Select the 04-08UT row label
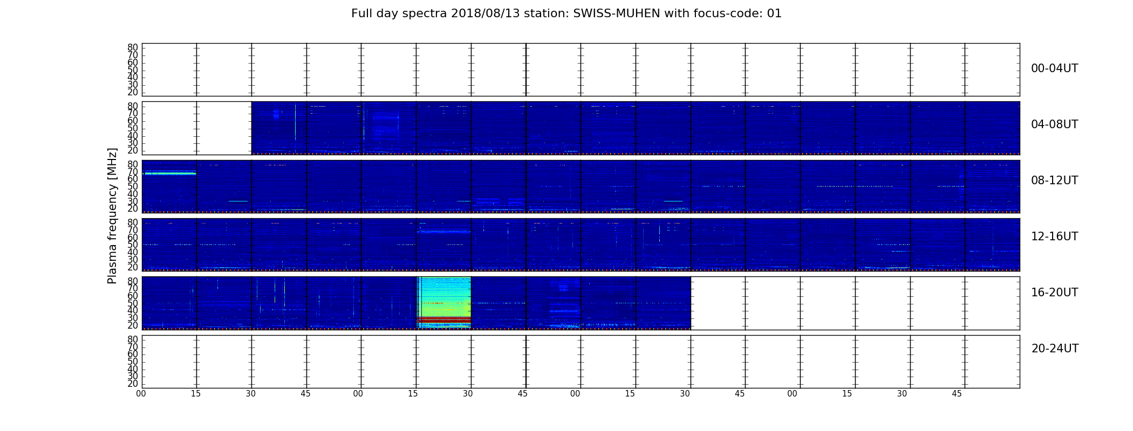 1054,124
